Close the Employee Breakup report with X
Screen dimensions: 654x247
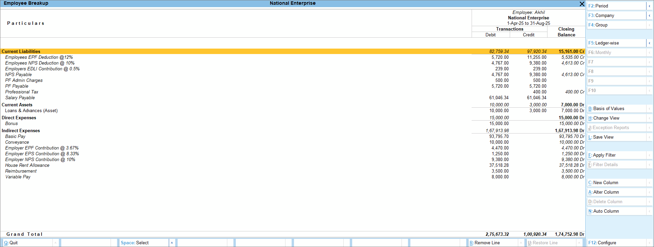(582, 4)
